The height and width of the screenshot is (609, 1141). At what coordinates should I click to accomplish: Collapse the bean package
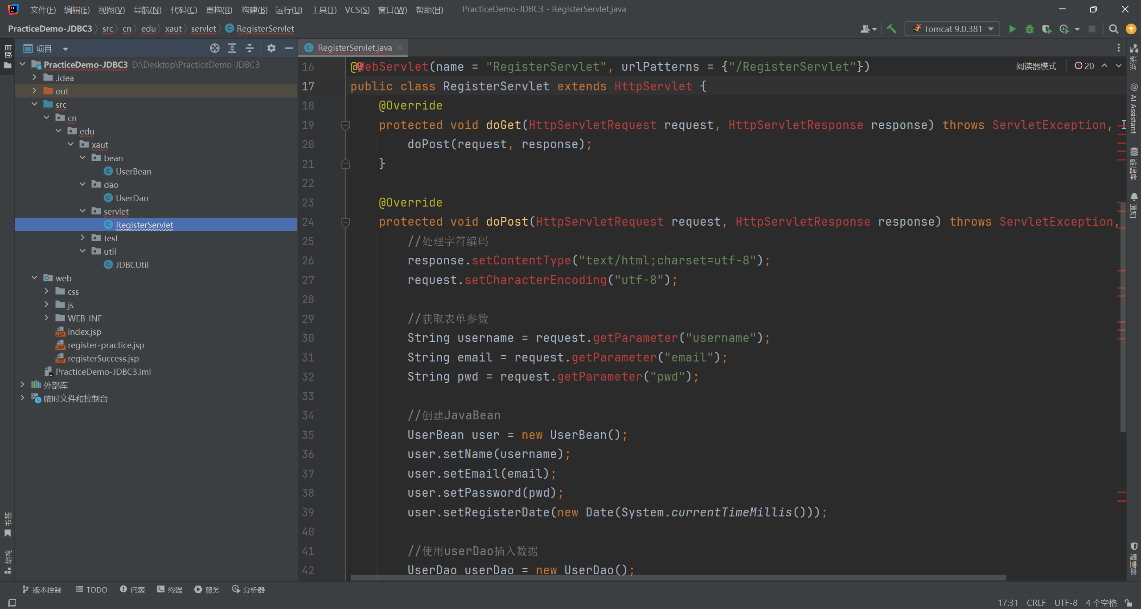(x=82, y=158)
